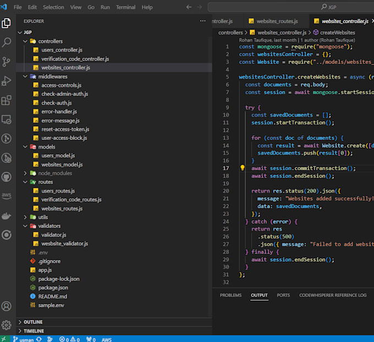
Task: Go forward with the navigation arrow
Action: [200, 7]
